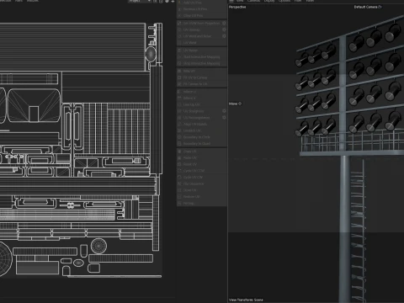404x303 pixels.
Task: Run Cycle UV CCW
Action: point(201,171)
